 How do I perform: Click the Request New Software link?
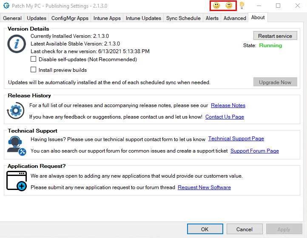pyautogui.click(x=204, y=187)
